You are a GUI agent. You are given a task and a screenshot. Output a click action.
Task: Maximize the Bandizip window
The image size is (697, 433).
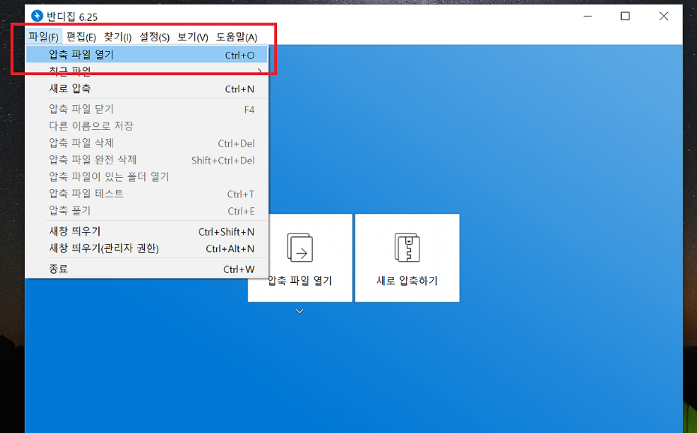[x=625, y=16]
